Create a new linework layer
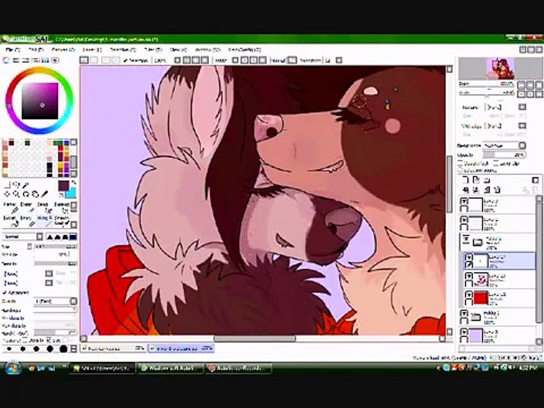Image resolution: width=544 pixels, height=408 pixels. 476,180
